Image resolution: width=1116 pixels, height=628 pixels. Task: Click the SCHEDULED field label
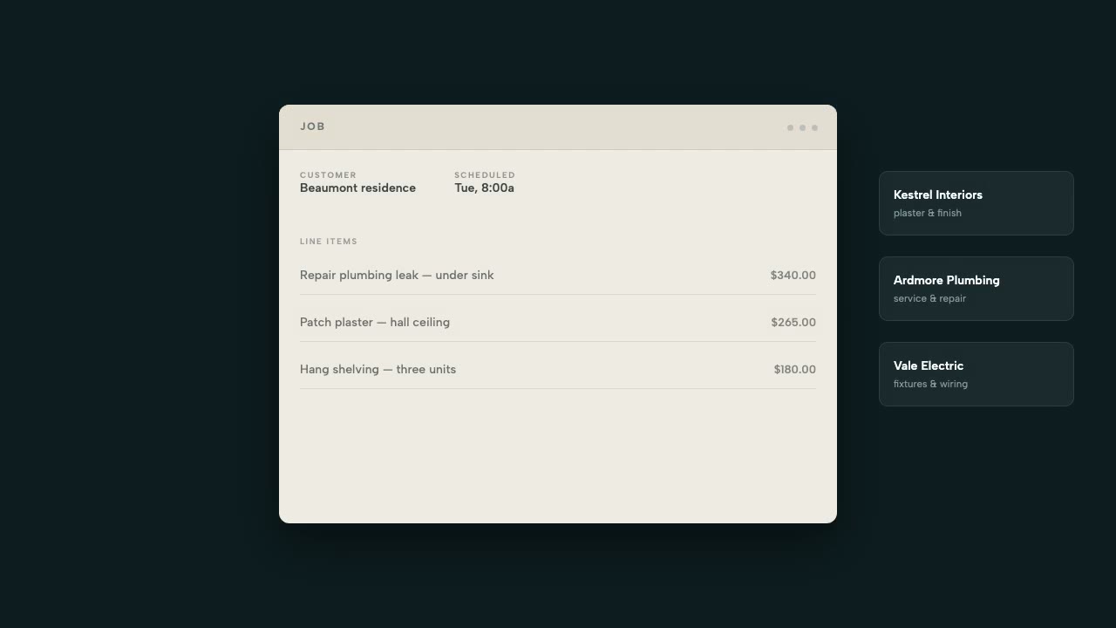[x=485, y=175]
